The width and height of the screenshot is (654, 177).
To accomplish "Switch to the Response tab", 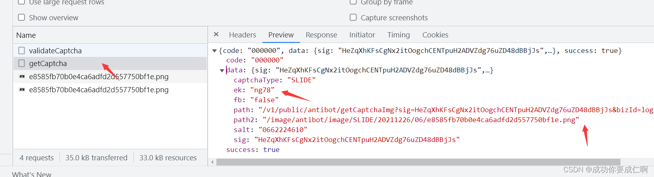I will coord(321,35).
